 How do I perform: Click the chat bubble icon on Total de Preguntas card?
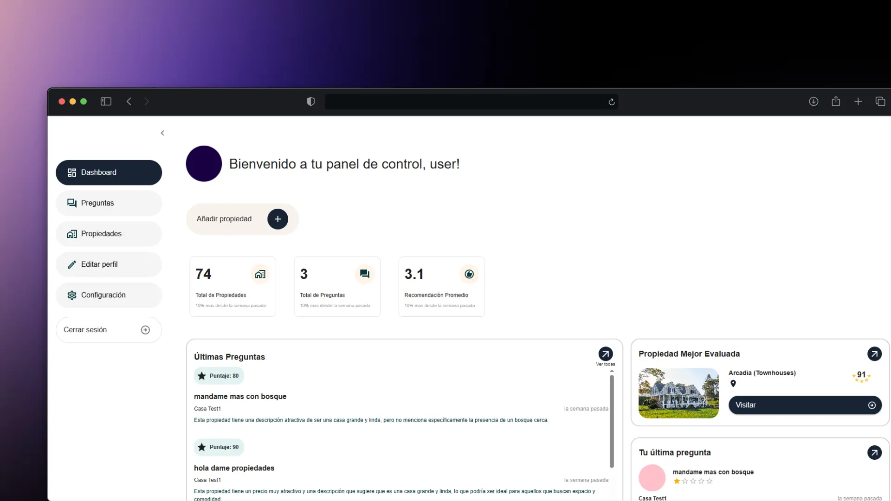coord(364,274)
